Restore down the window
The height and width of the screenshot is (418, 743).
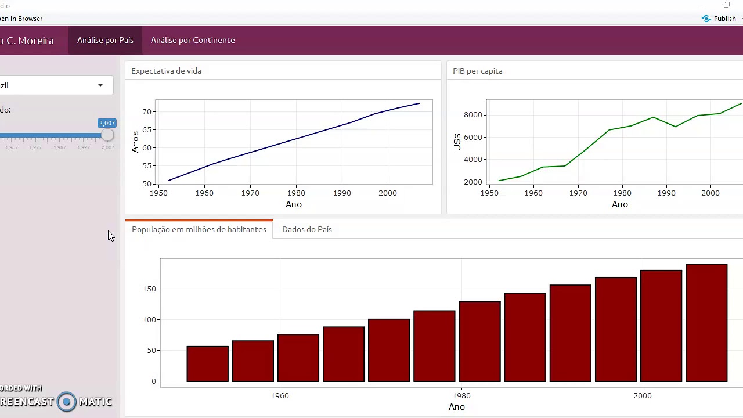coord(727,5)
